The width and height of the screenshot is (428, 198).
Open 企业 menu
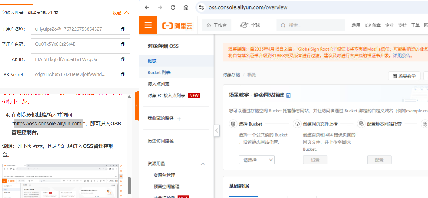pyautogui.click(x=389, y=25)
